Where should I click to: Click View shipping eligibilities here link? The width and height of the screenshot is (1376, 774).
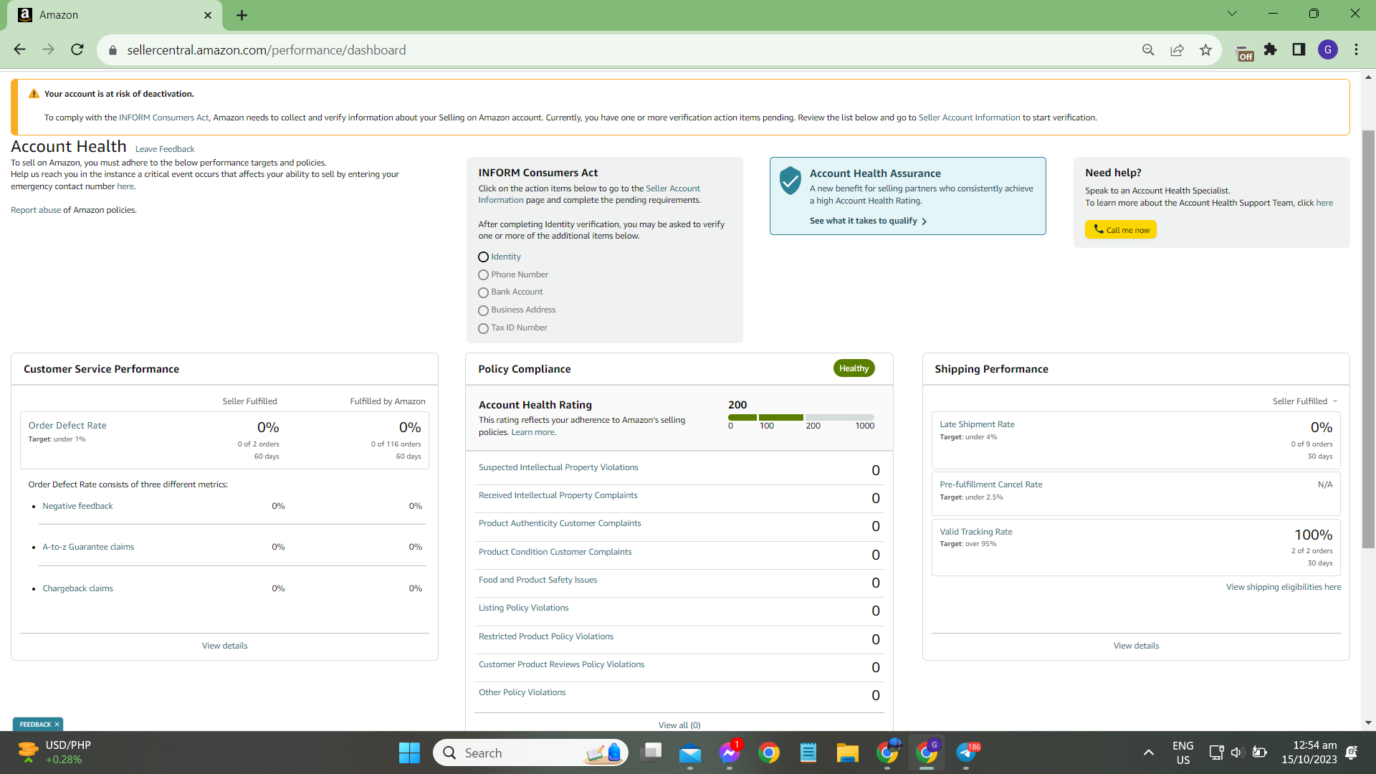click(1284, 587)
